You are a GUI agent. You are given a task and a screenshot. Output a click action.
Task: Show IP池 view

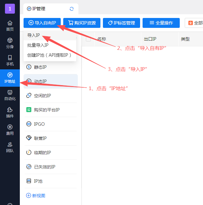[51, 181]
